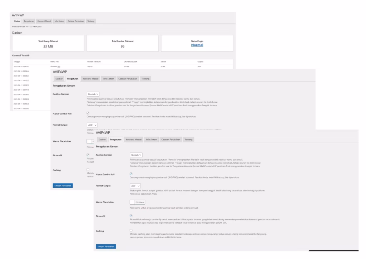The height and width of the screenshot is (259, 366).
Task: Click Pengaturan tab in the front settings panel
Action: click(x=116, y=140)
